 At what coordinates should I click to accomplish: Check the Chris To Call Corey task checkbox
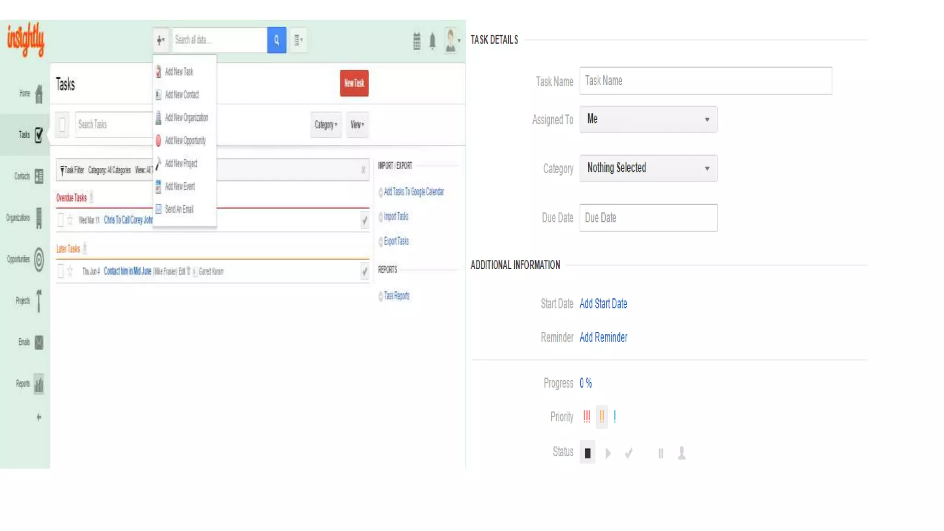[x=61, y=220]
